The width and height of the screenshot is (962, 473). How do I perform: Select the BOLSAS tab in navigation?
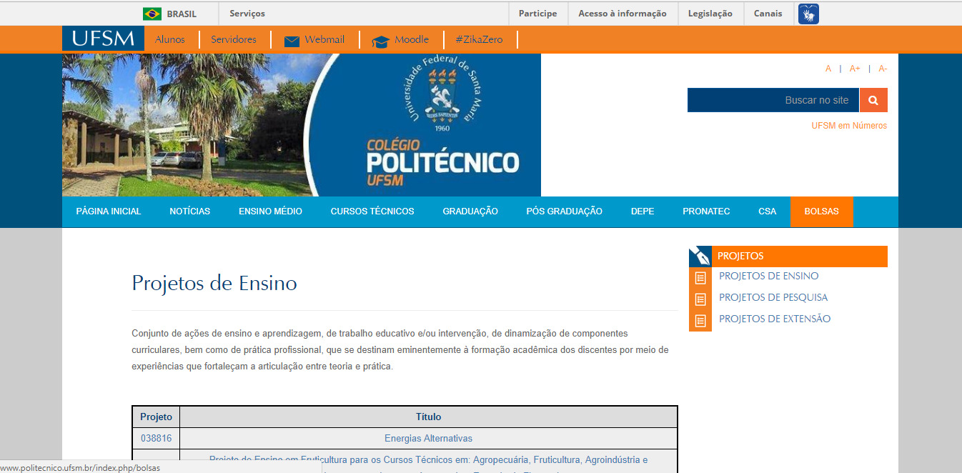click(821, 211)
